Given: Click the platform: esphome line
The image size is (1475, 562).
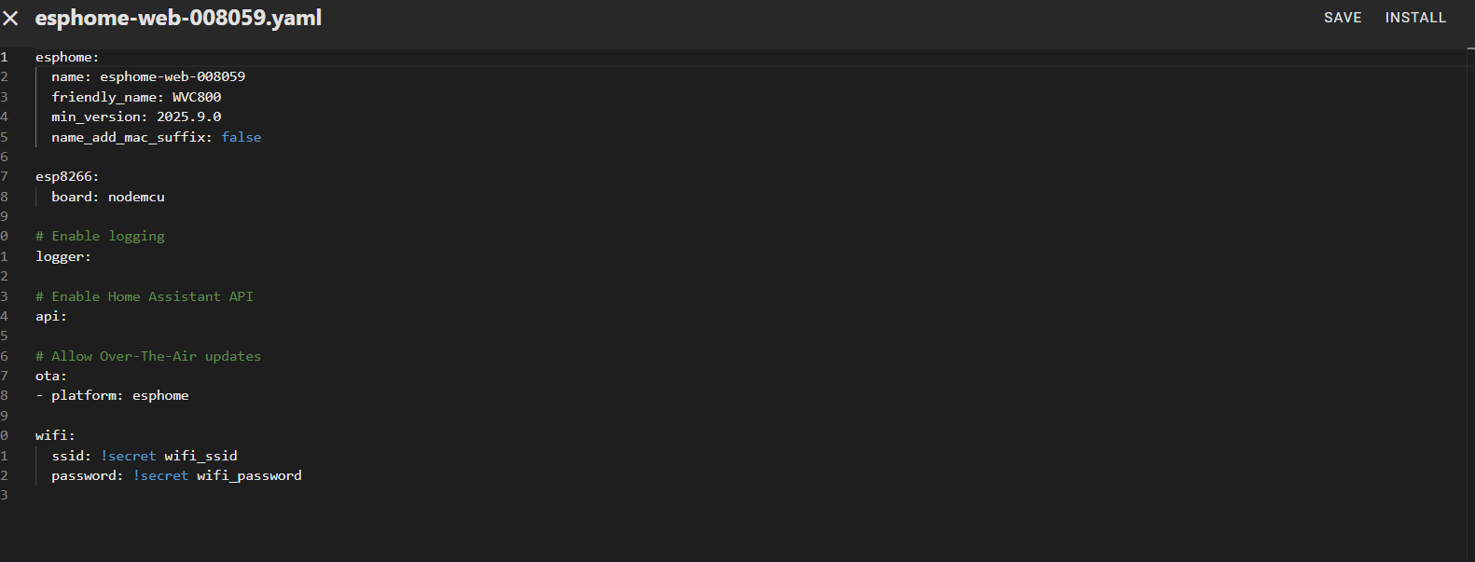Looking at the screenshot, I should click(x=112, y=395).
